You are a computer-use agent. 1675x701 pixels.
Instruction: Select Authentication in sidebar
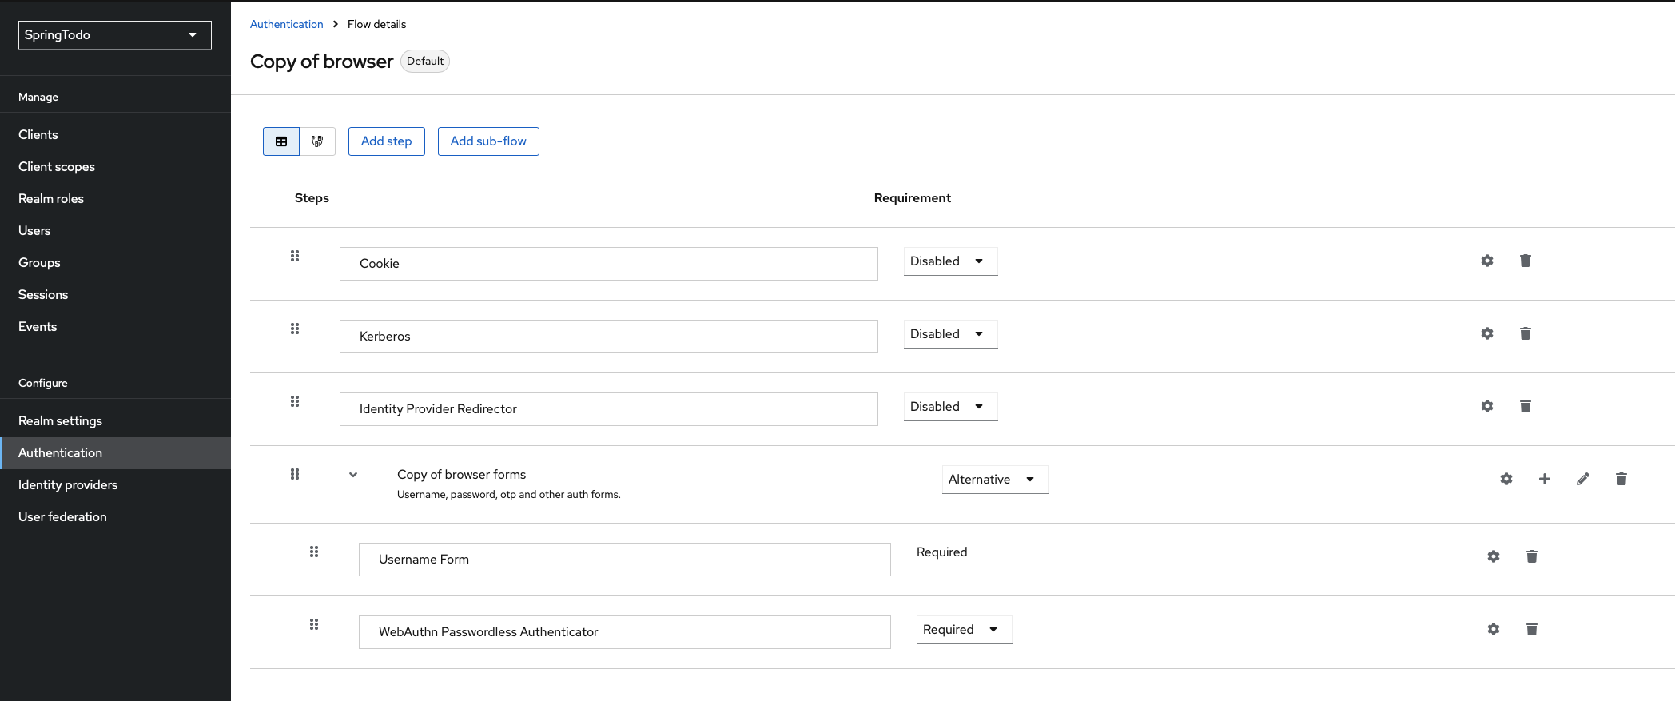click(115, 452)
